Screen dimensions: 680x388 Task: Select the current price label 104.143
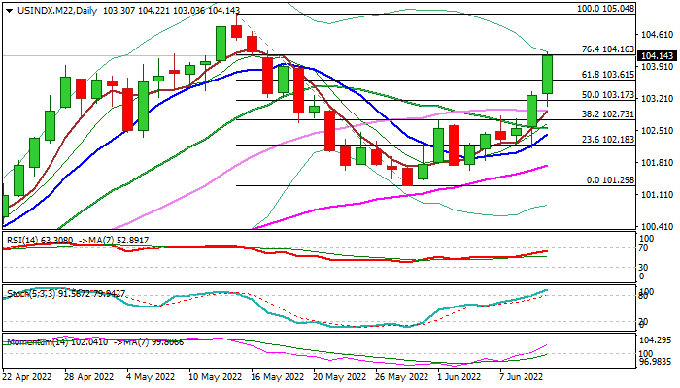[x=657, y=56]
